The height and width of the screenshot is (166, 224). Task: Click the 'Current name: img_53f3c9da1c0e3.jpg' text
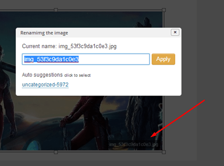click(x=69, y=46)
